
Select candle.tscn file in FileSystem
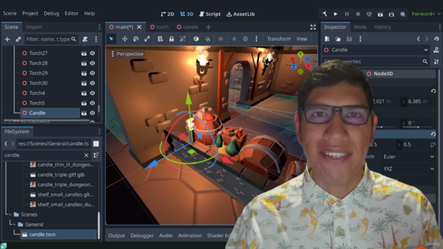coord(58,234)
